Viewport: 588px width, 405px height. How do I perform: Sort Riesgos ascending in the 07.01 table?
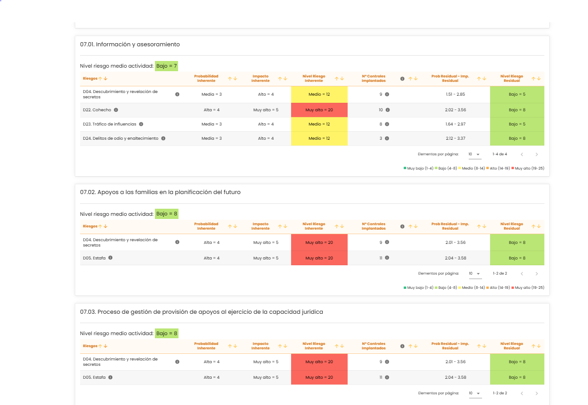[100, 79]
